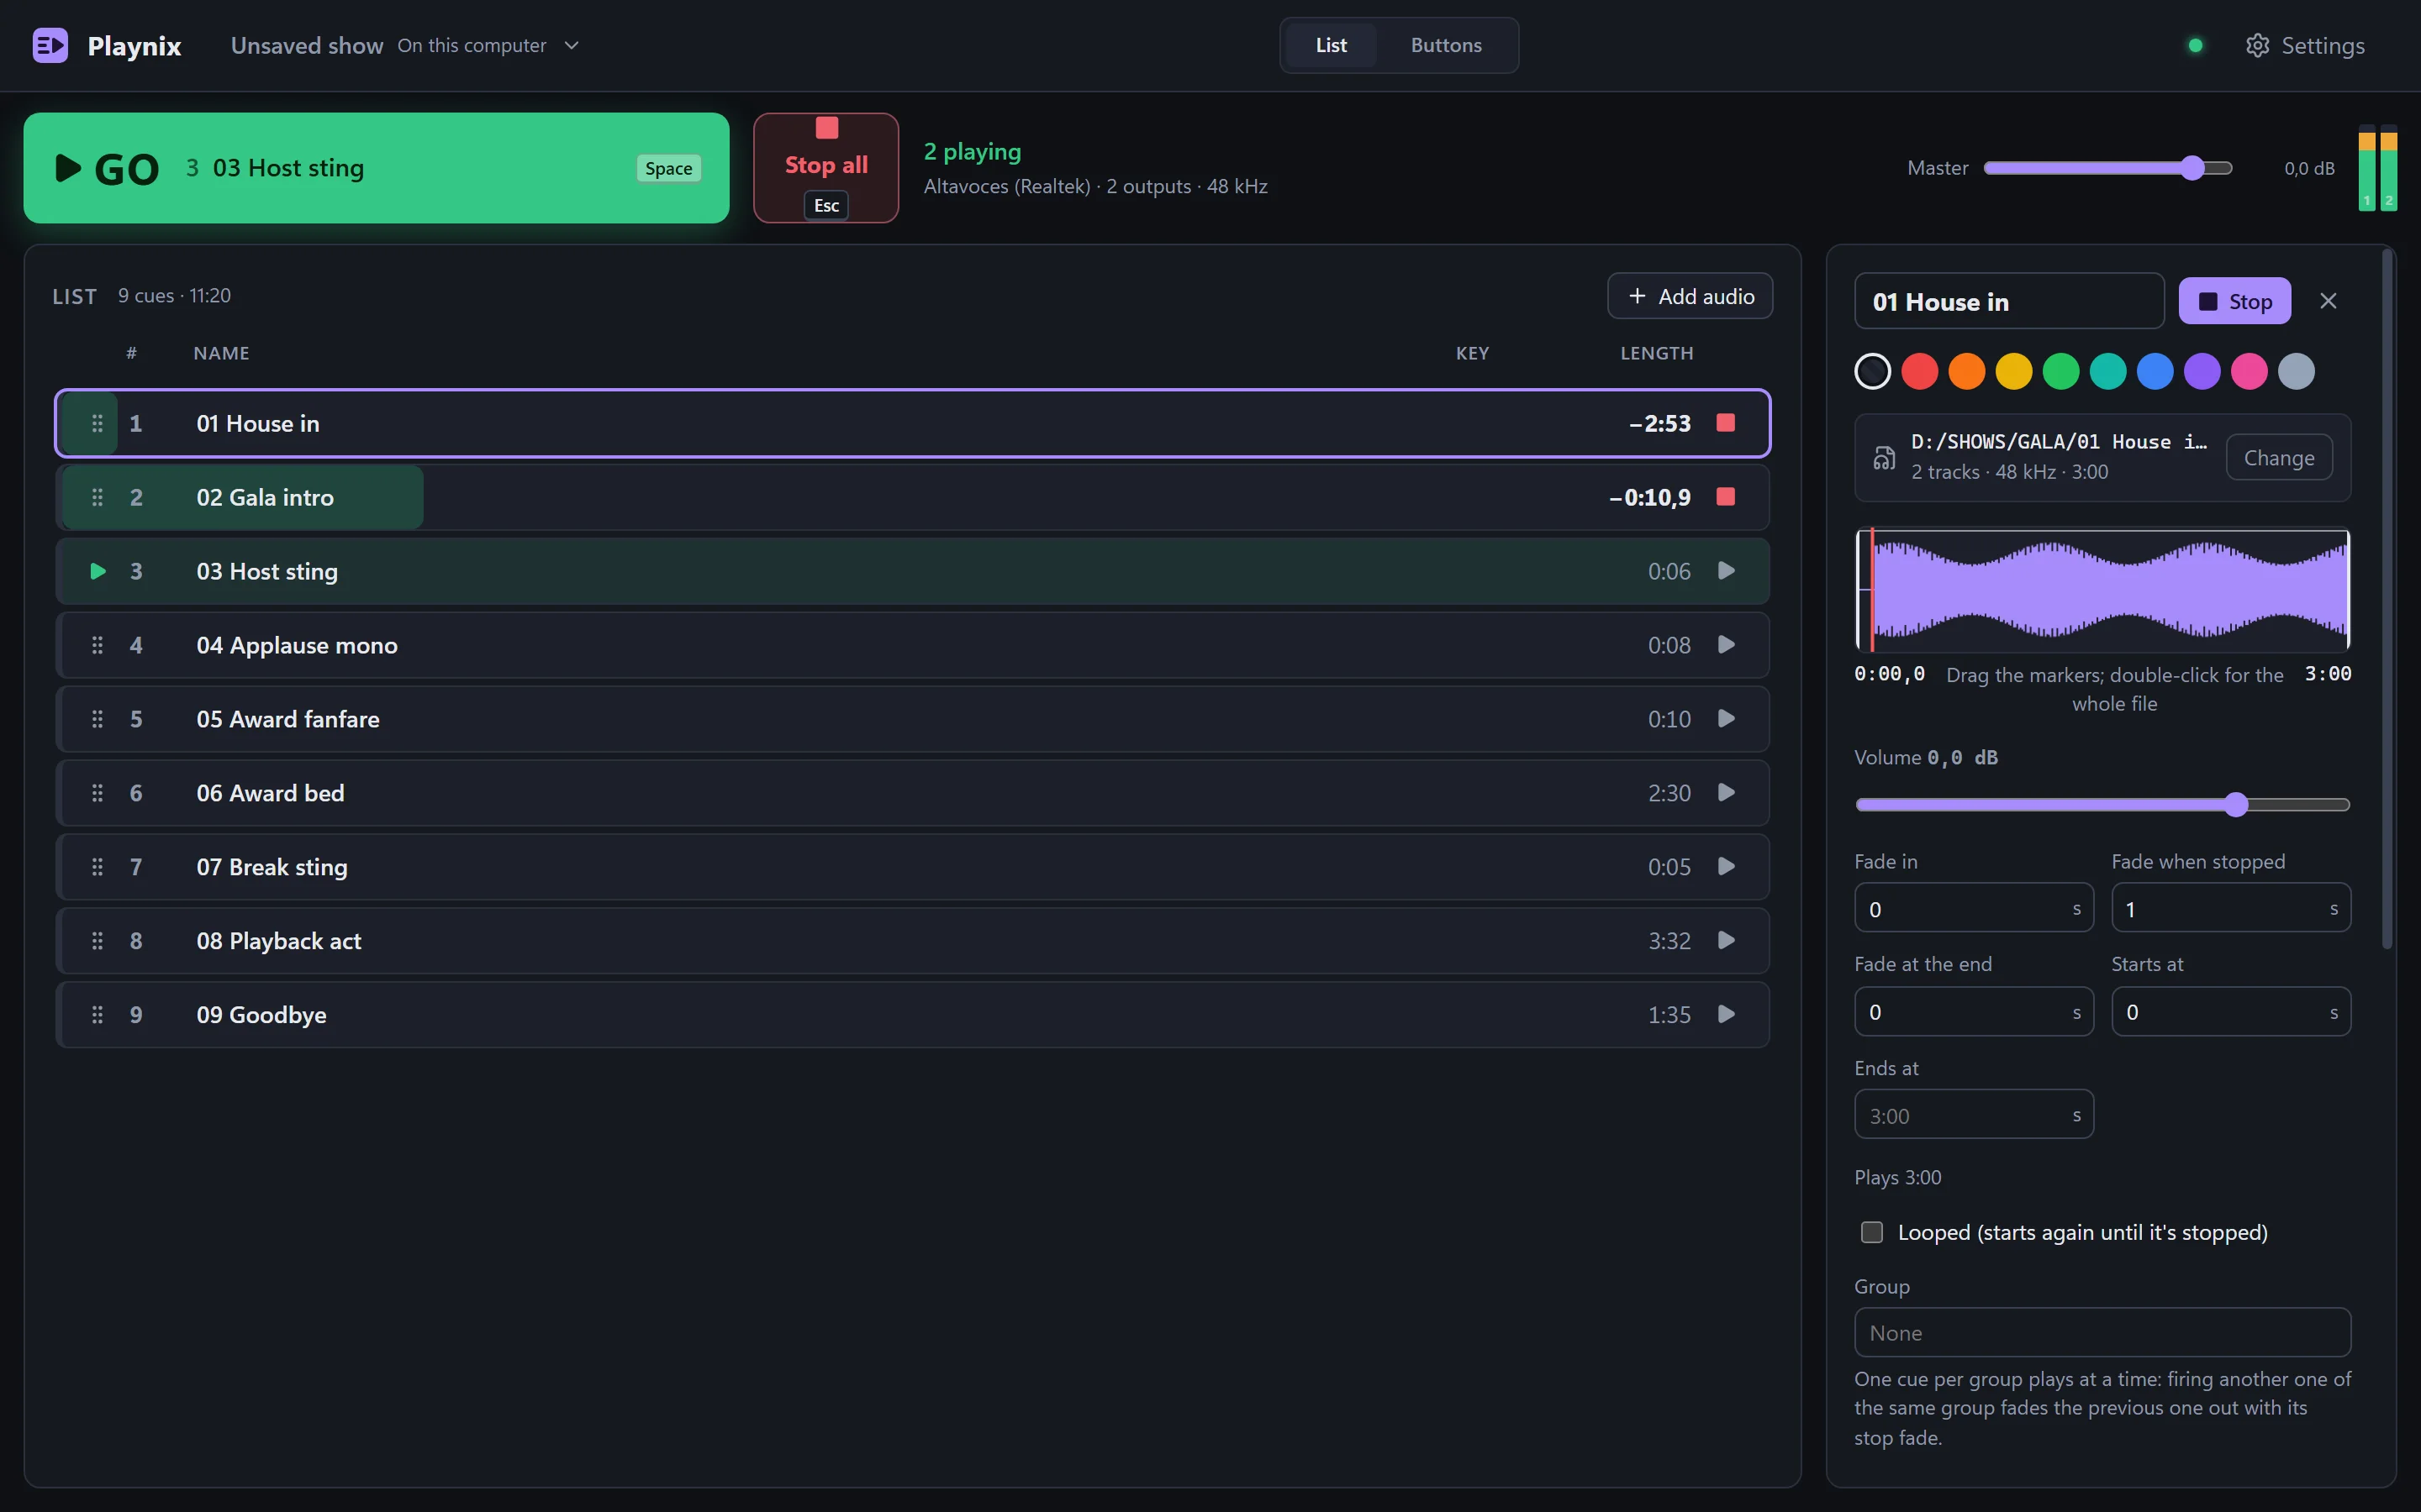This screenshot has width=2421, height=1512.
Task: Close the cue inspector panel
Action: pos(2328,301)
